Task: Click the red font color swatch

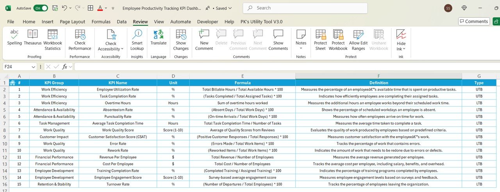Action: coord(100,8)
